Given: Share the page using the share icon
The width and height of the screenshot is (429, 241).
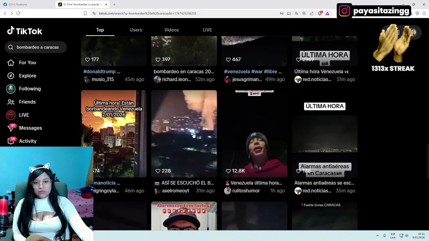Looking at the screenshot, I should coord(312,13).
